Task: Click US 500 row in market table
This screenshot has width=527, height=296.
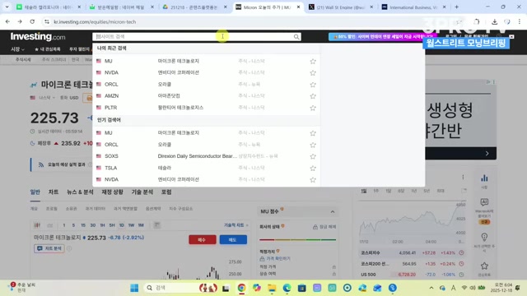Action: tap(412, 275)
